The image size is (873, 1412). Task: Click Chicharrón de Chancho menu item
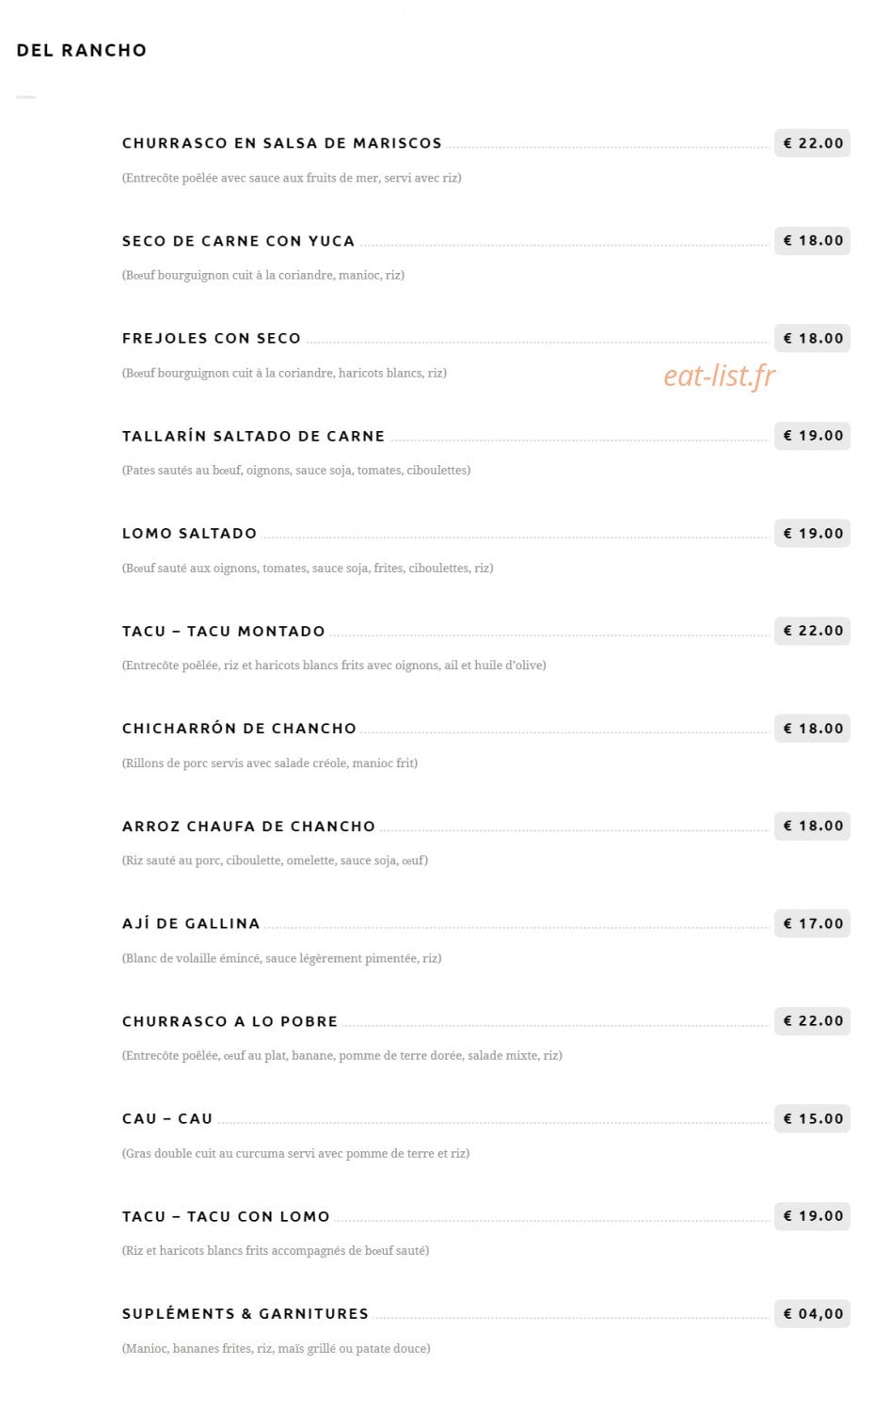pyautogui.click(x=239, y=729)
